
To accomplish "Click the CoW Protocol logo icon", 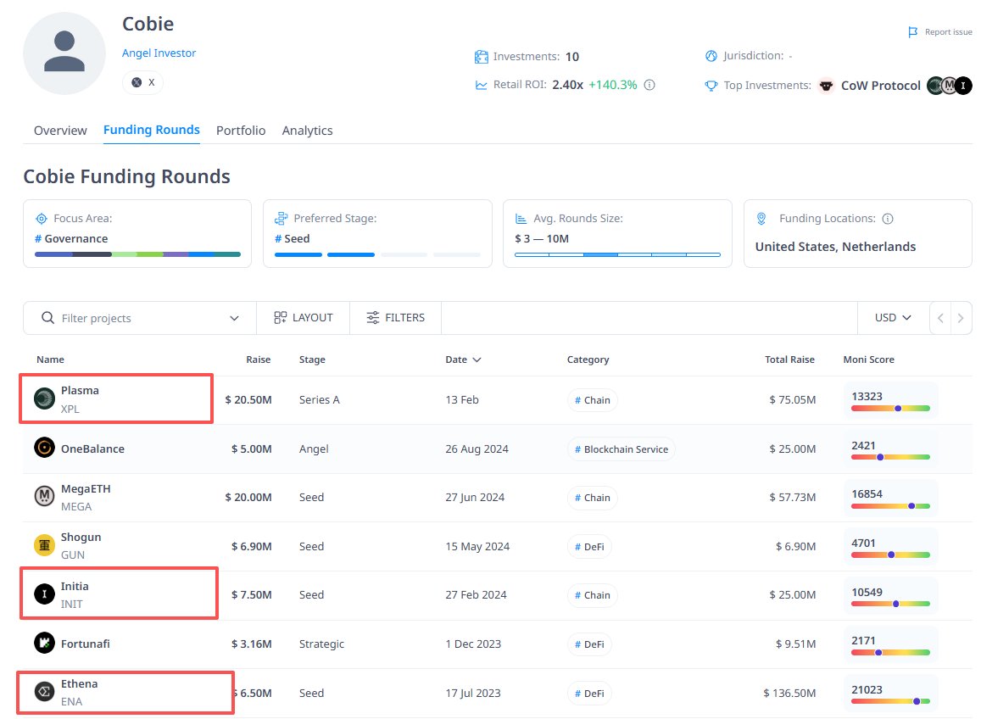I will (827, 85).
